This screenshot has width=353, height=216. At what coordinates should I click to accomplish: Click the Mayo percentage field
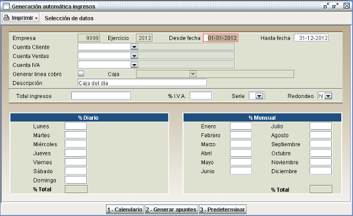[241, 162]
